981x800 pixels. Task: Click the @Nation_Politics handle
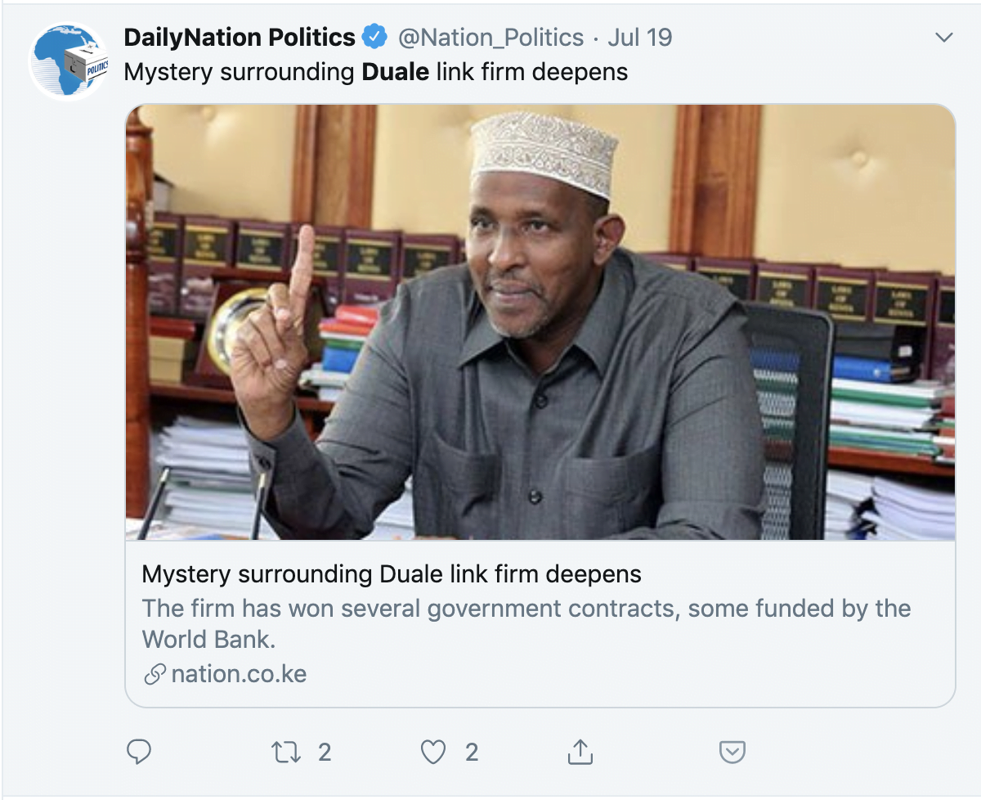click(x=490, y=38)
